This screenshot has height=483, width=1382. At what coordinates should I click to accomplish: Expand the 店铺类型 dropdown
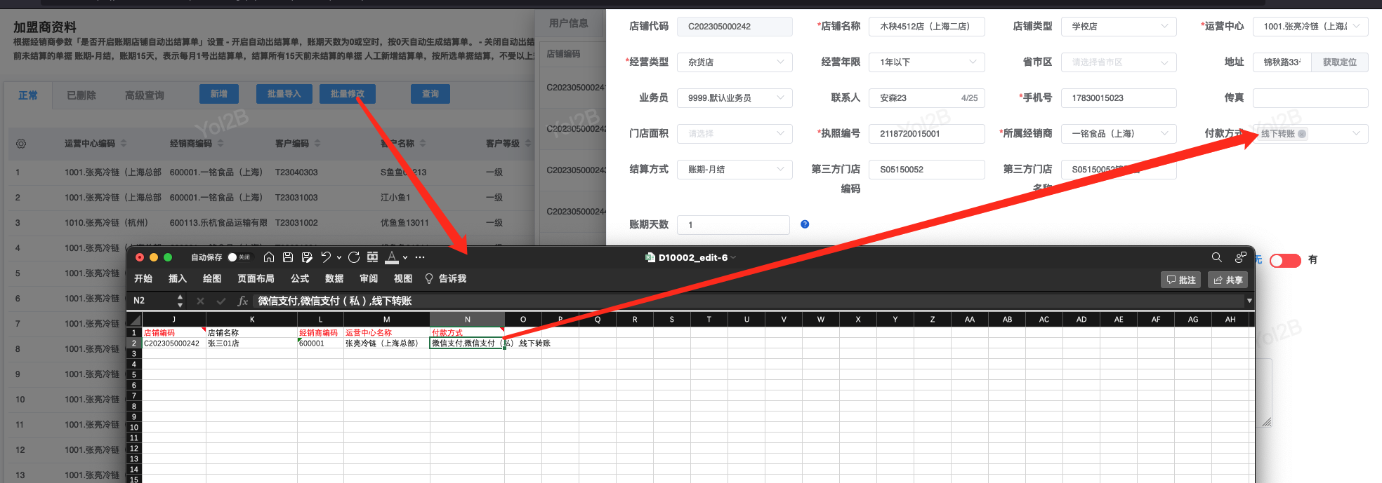(x=1118, y=27)
